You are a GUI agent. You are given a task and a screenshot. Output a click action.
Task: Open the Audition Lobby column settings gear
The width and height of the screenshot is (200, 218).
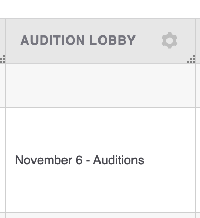click(170, 41)
